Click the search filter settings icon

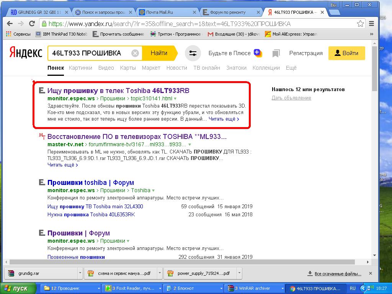[x=193, y=53]
